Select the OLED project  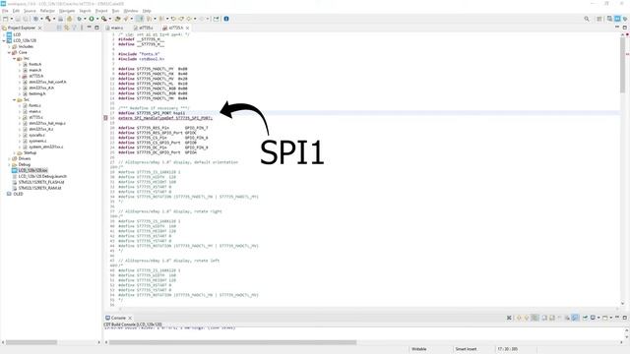18,194
